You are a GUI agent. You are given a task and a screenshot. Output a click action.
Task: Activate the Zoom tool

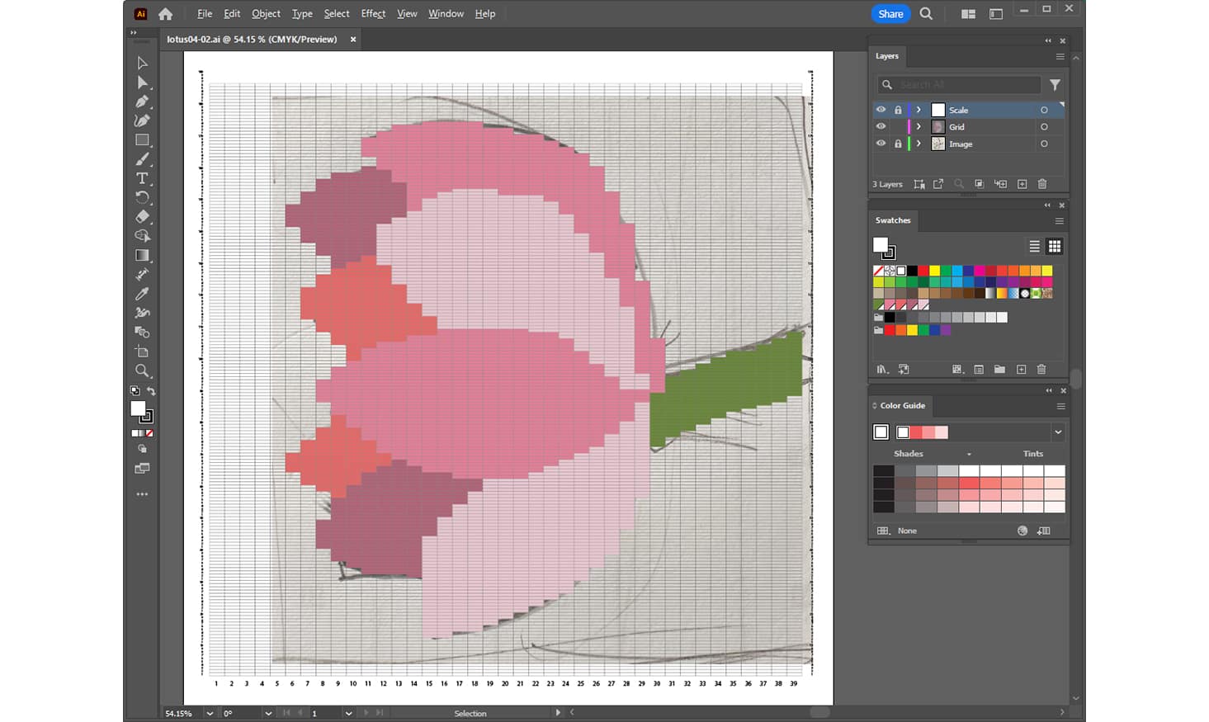142,370
